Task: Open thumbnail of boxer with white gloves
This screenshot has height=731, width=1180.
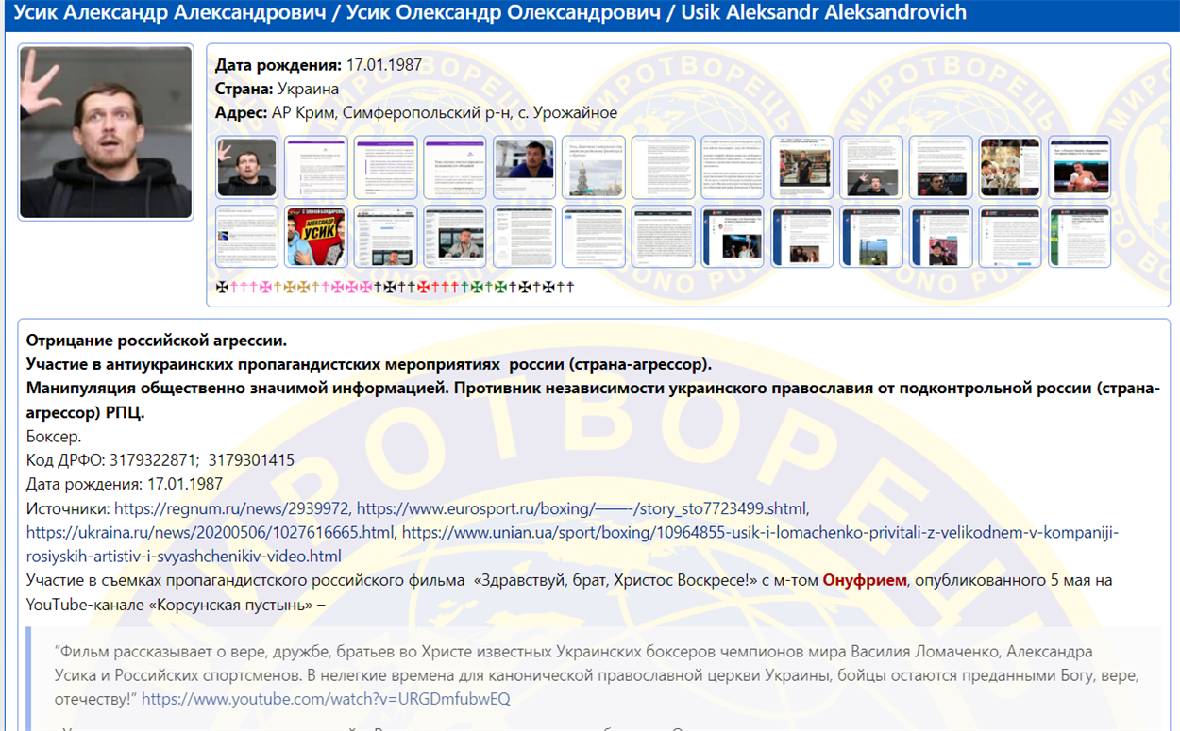Action: 1080,167
